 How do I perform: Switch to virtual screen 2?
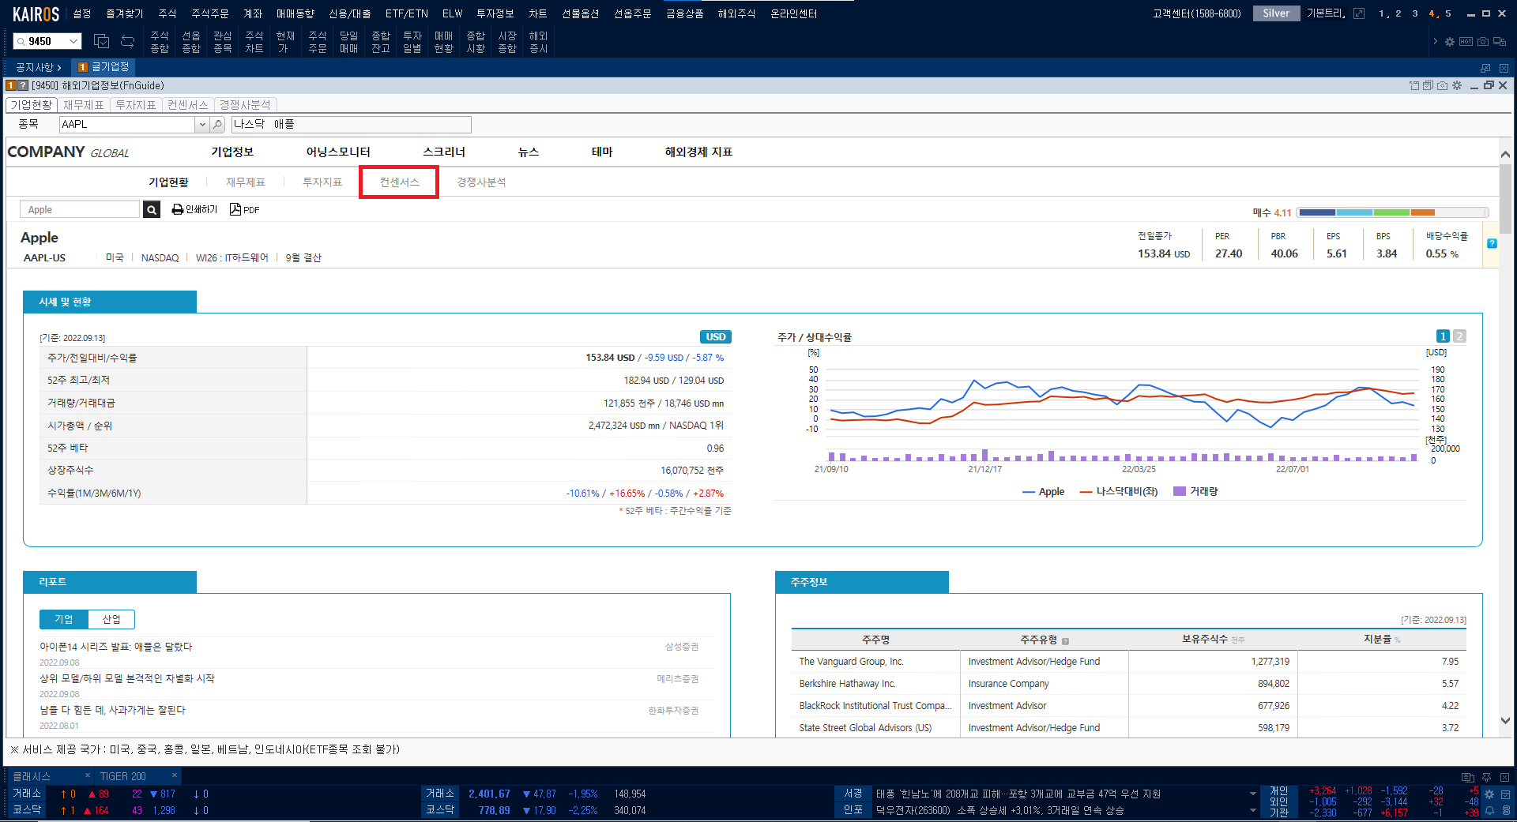[x=1398, y=13]
